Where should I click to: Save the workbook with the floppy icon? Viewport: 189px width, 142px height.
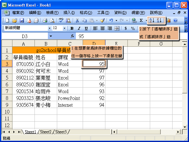click(x=22, y=21)
